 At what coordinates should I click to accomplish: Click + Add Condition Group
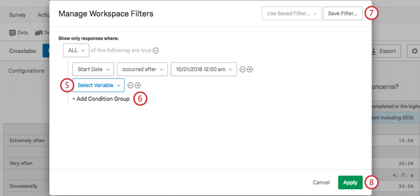click(101, 99)
